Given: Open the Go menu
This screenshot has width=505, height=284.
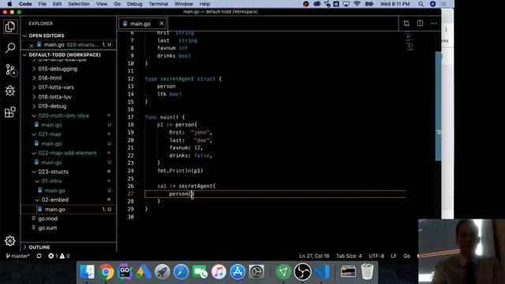Looking at the screenshot, I should pyautogui.click(x=117, y=4).
